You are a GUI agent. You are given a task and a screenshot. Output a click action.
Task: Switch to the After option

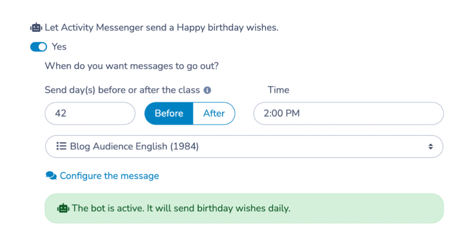pos(214,113)
